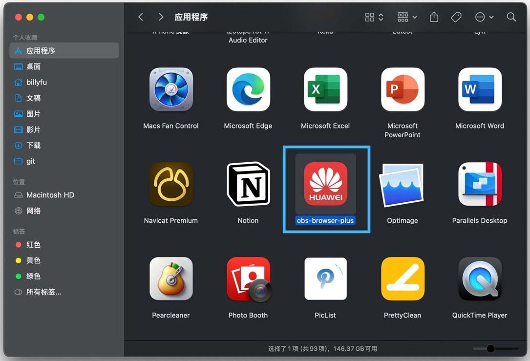Select Macintosh HD in the sidebar
Image resolution: width=530 pixels, height=361 pixels.
pyautogui.click(x=50, y=195)
